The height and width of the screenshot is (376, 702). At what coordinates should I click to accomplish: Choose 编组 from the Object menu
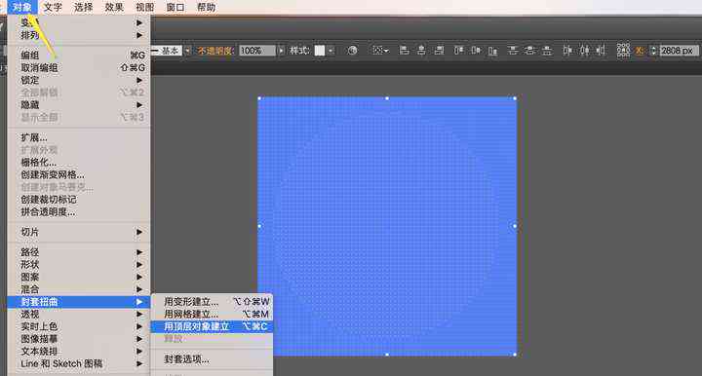[79, 56]
